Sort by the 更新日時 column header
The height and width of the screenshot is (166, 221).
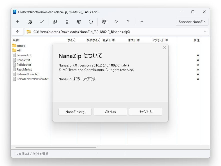tap(114, 40)
